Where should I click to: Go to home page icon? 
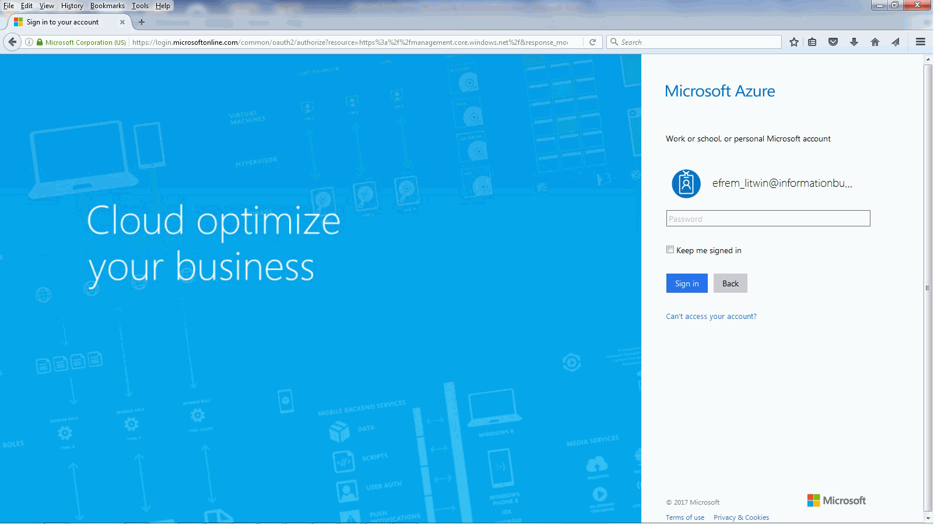(875, 42)
